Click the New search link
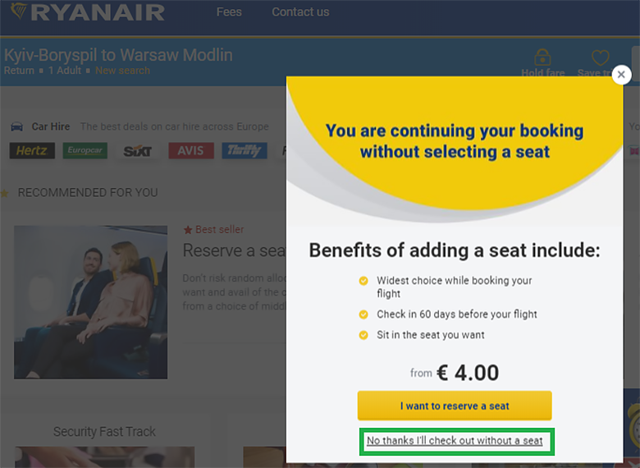 (122, 71)
